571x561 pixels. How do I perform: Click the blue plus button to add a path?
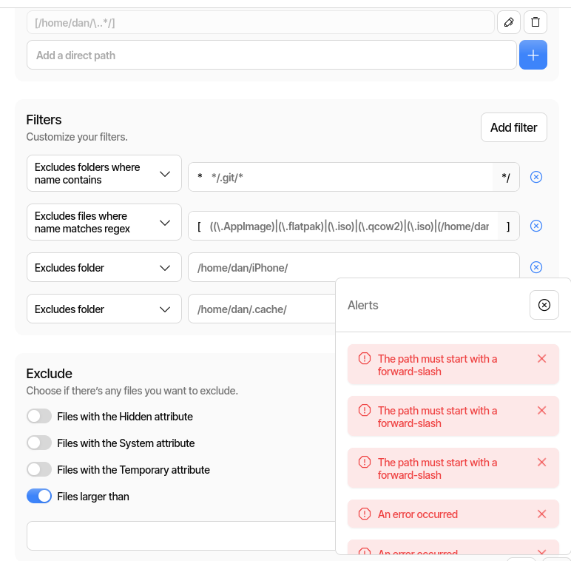[x=533, y=56]
